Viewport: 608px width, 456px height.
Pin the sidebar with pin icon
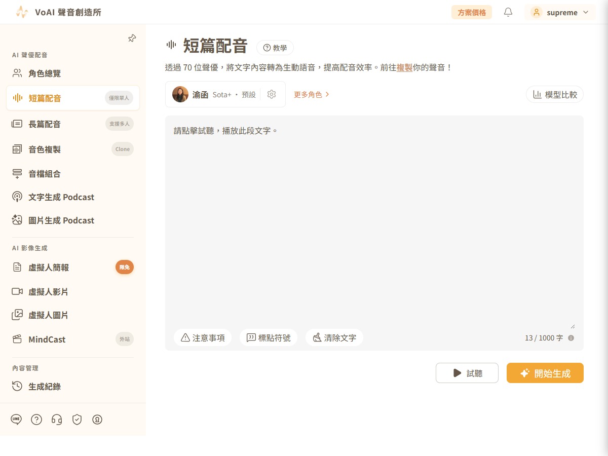(132, 38)
